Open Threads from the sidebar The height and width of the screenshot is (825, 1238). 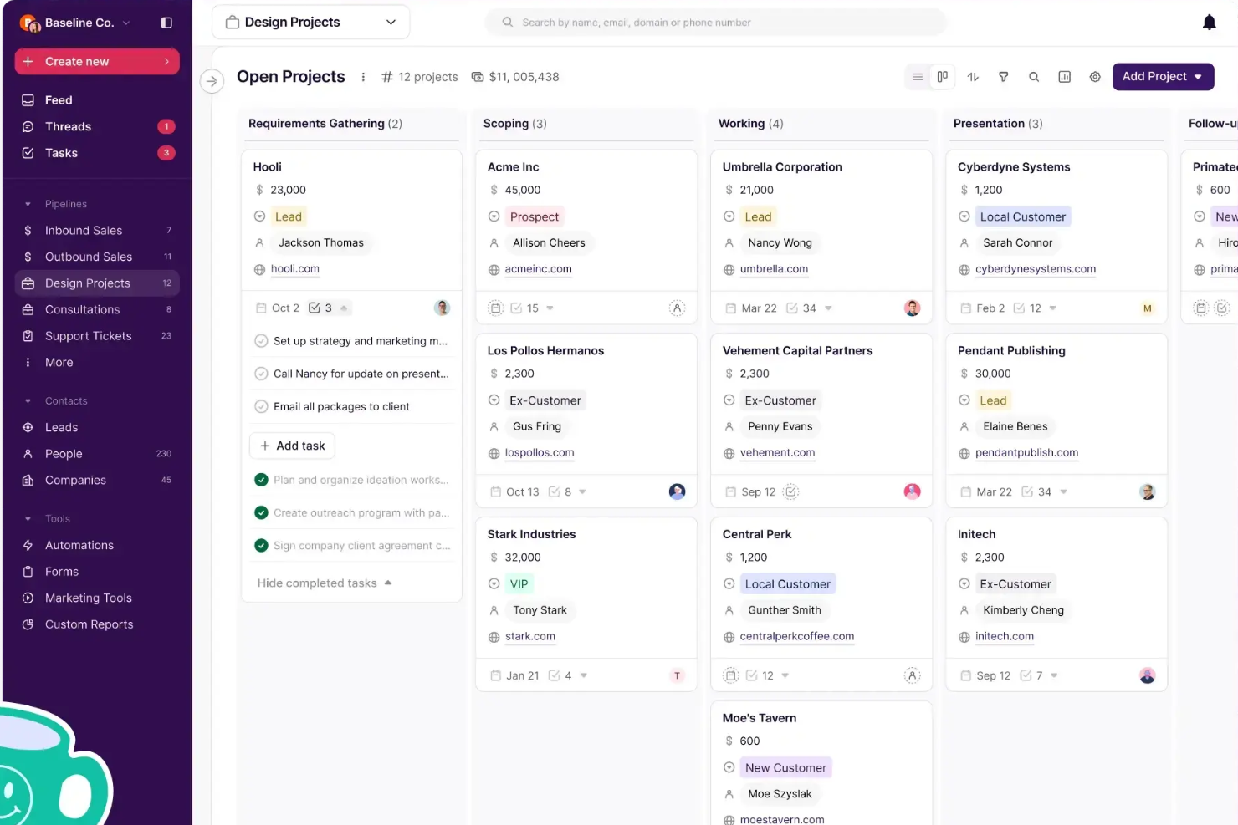[69, 126]
